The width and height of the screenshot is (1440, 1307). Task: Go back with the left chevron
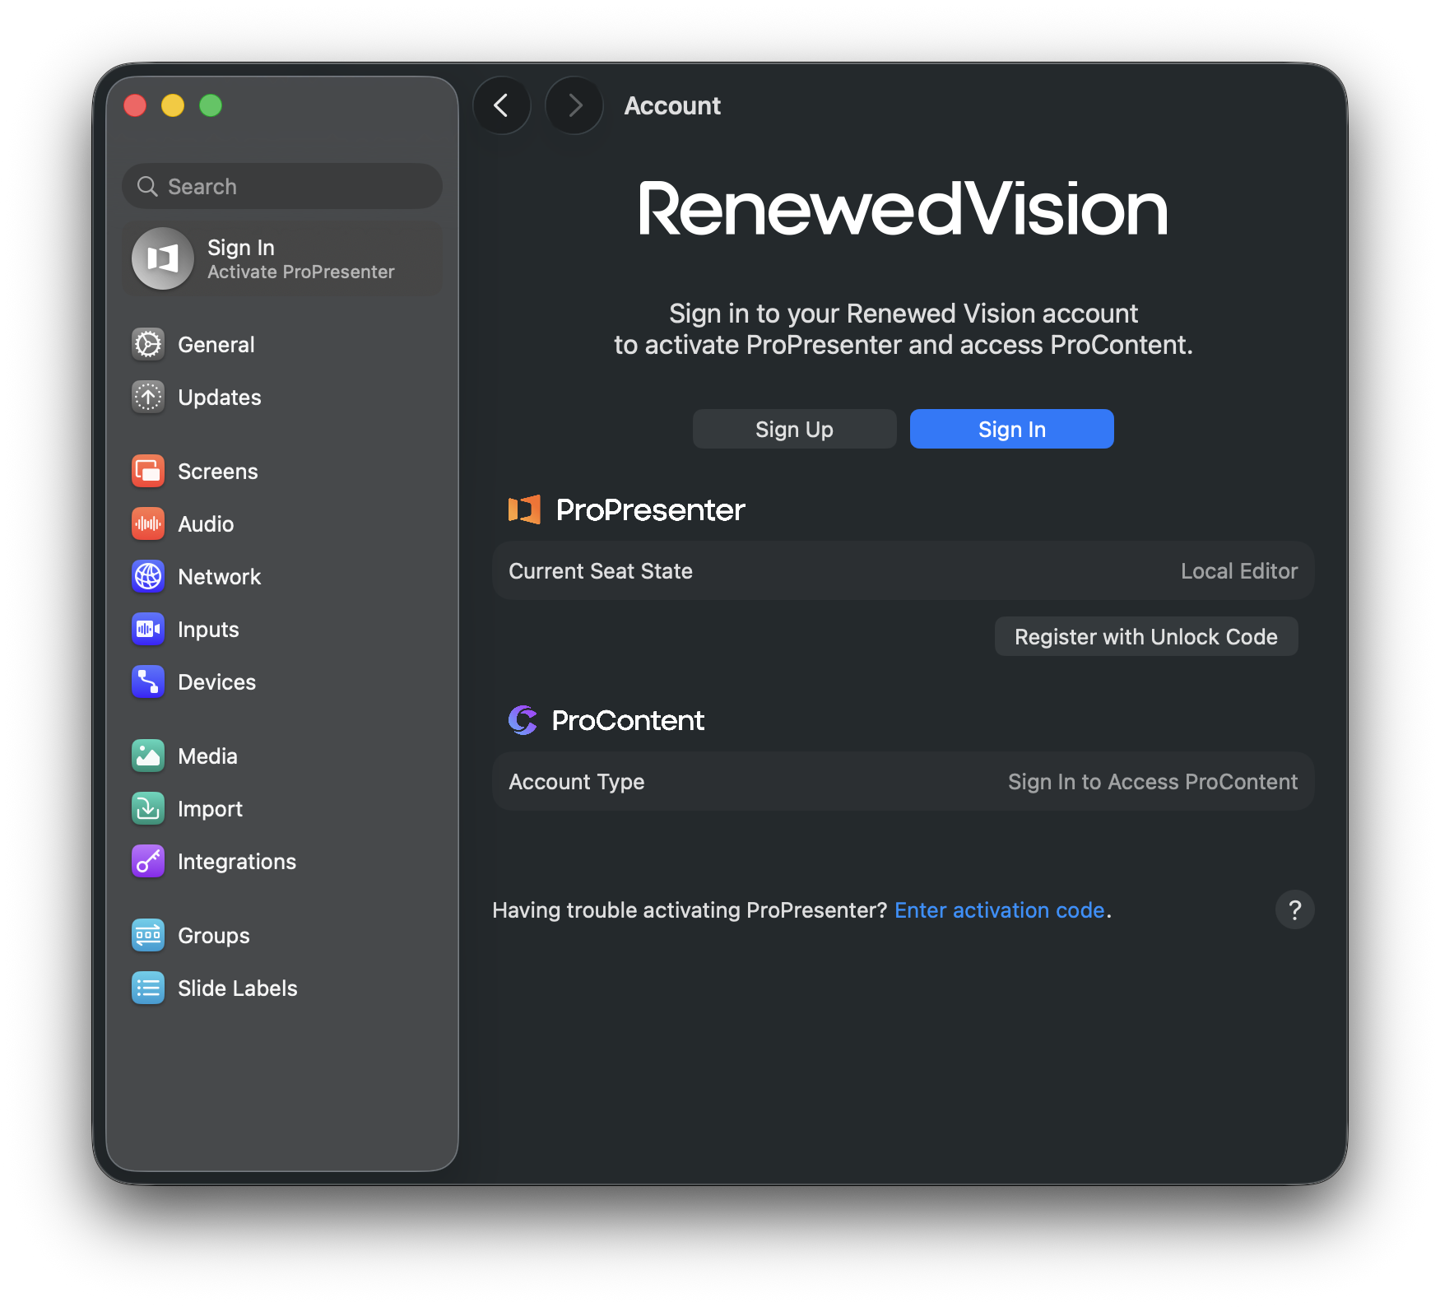[502, 105]
